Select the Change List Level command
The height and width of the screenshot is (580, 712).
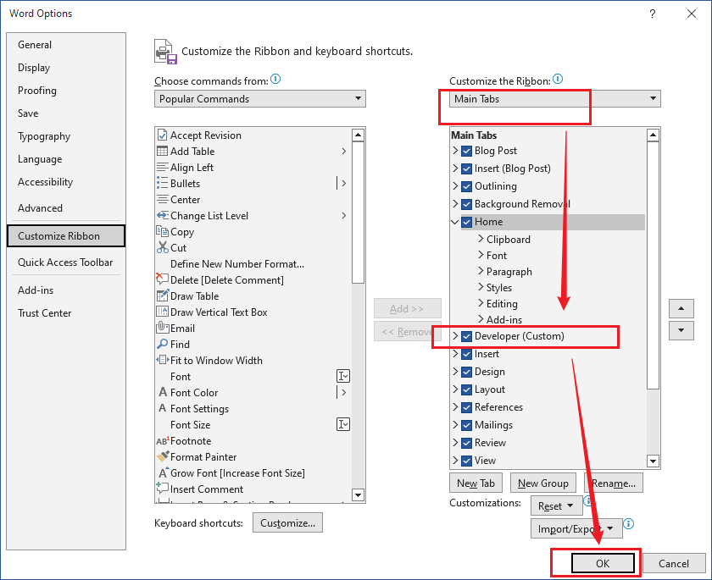pyautogui.click(x=253, y=216)
